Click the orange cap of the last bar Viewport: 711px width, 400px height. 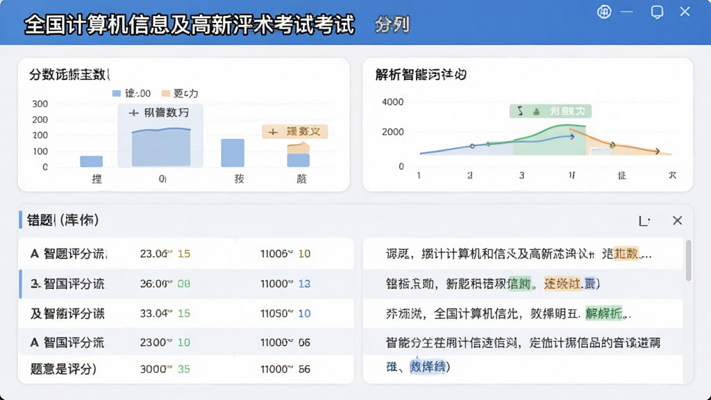pos(299,149)
